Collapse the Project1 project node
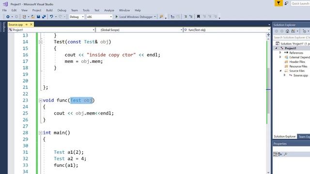310x174 pixels. pyautogui.click(x=276, y=48)
